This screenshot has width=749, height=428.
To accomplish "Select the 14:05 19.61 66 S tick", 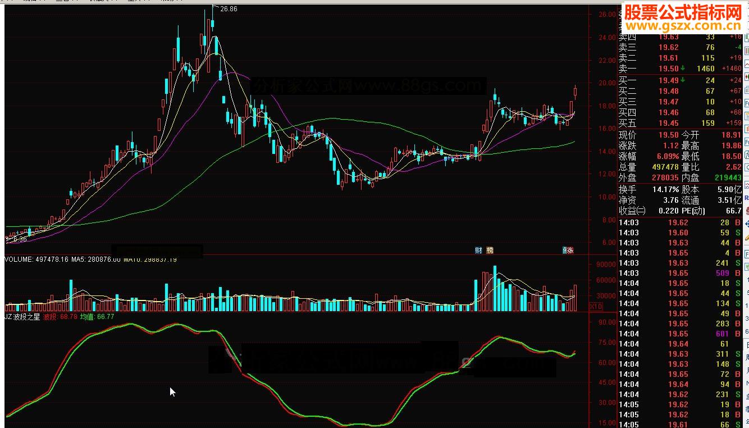I will tap(679, 424).
